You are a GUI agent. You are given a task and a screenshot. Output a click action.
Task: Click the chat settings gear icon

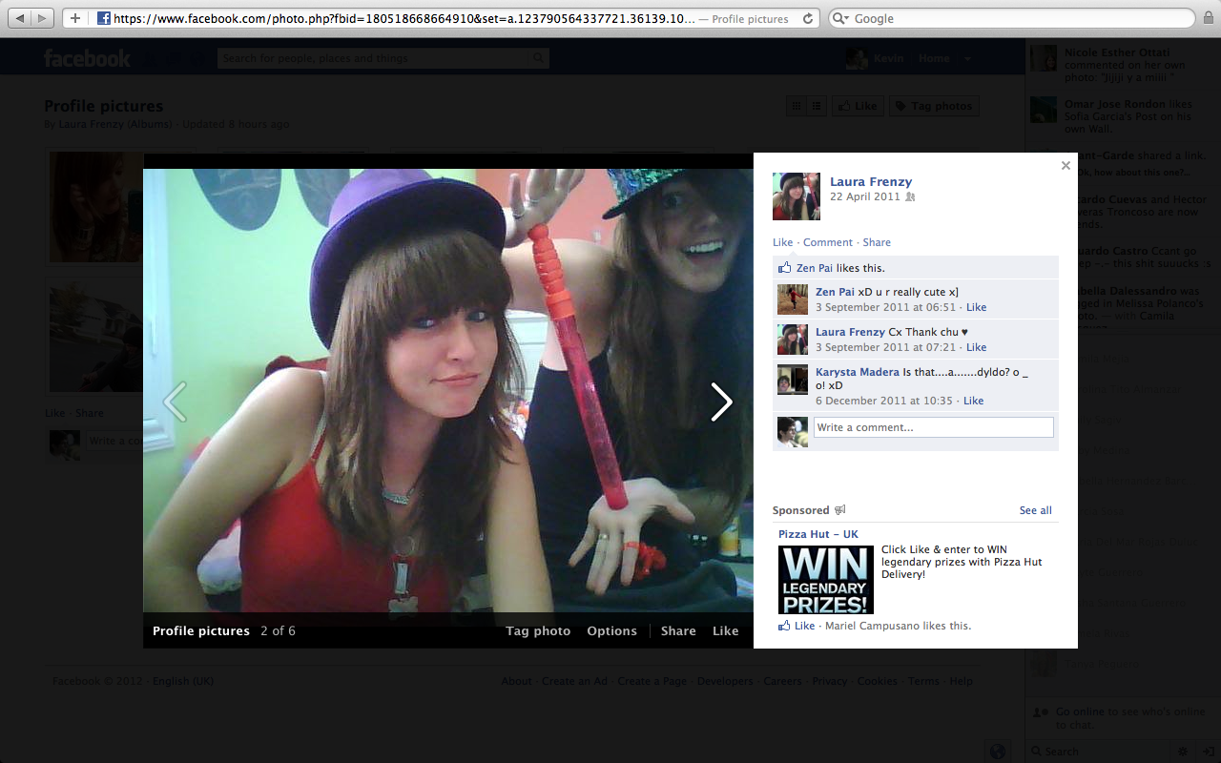pos(1183,752)
